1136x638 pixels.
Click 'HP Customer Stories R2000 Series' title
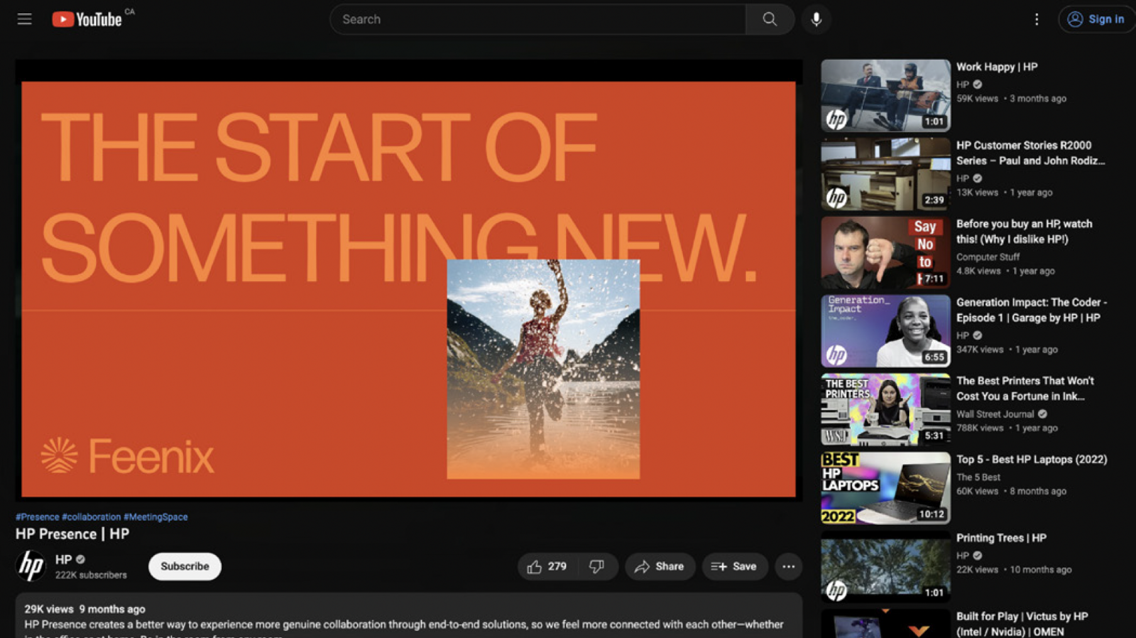pos(1030,153)
